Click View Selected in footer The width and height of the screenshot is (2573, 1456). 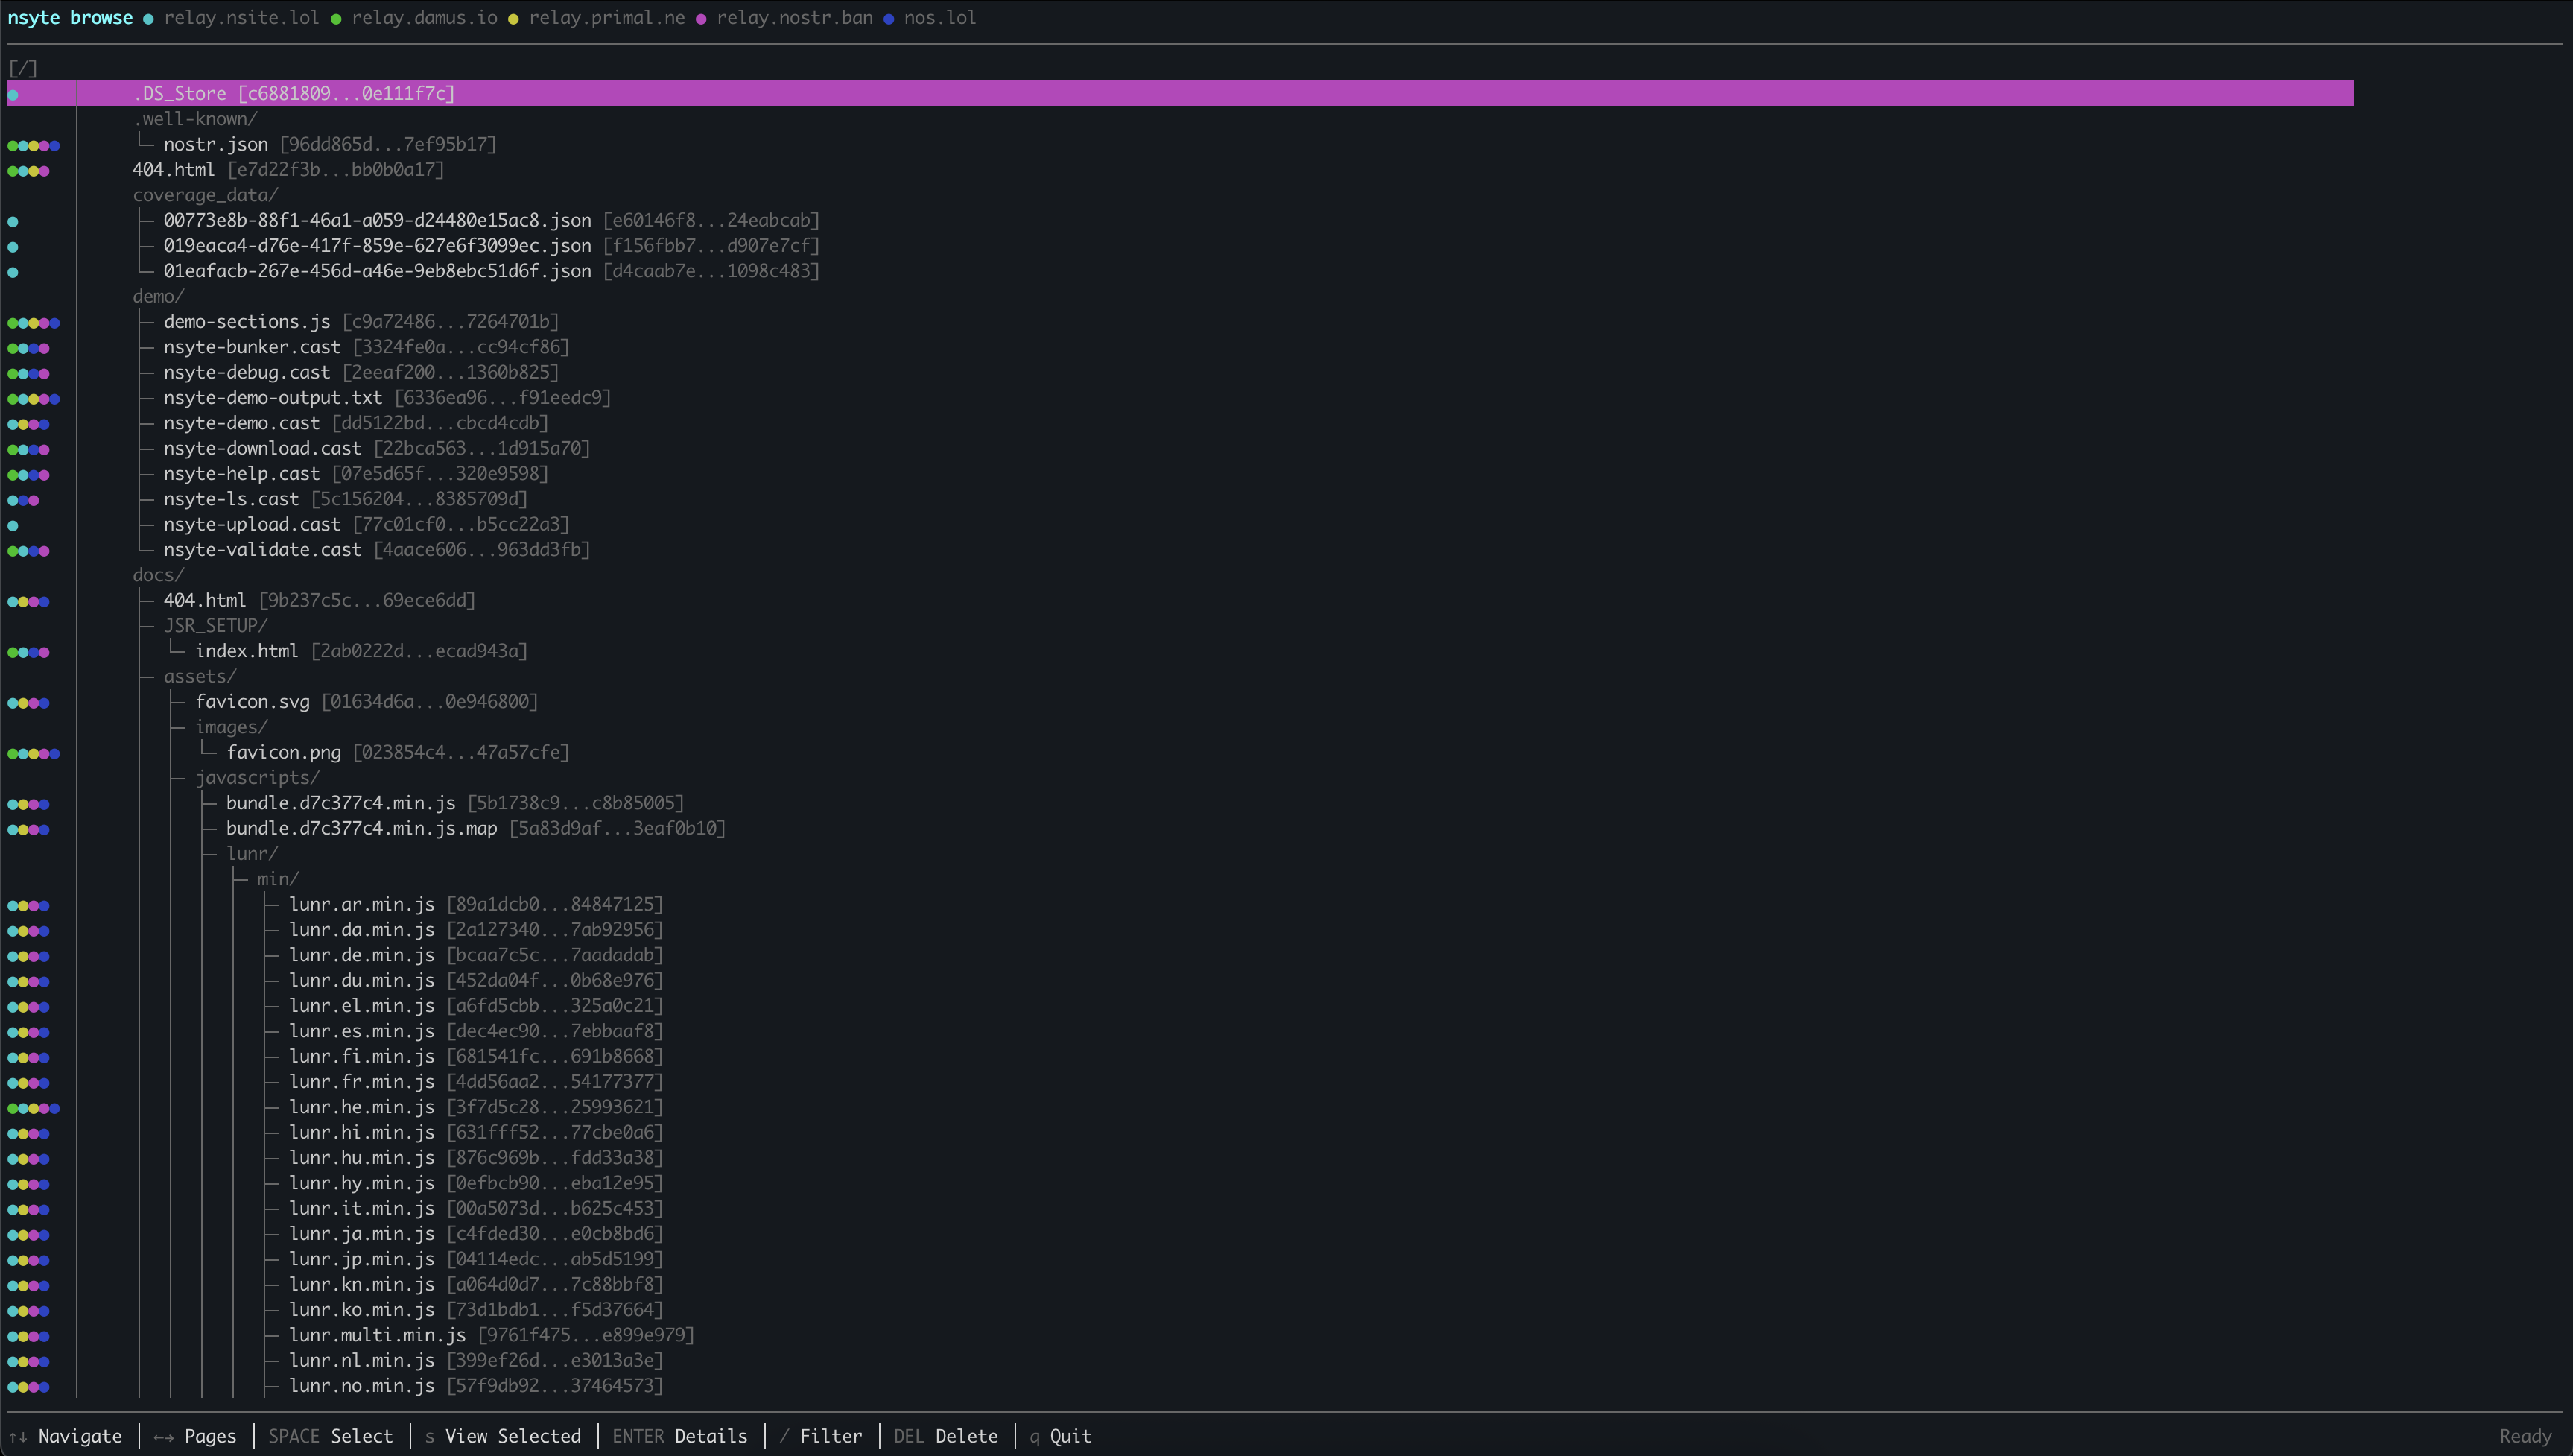[503, 1437]
